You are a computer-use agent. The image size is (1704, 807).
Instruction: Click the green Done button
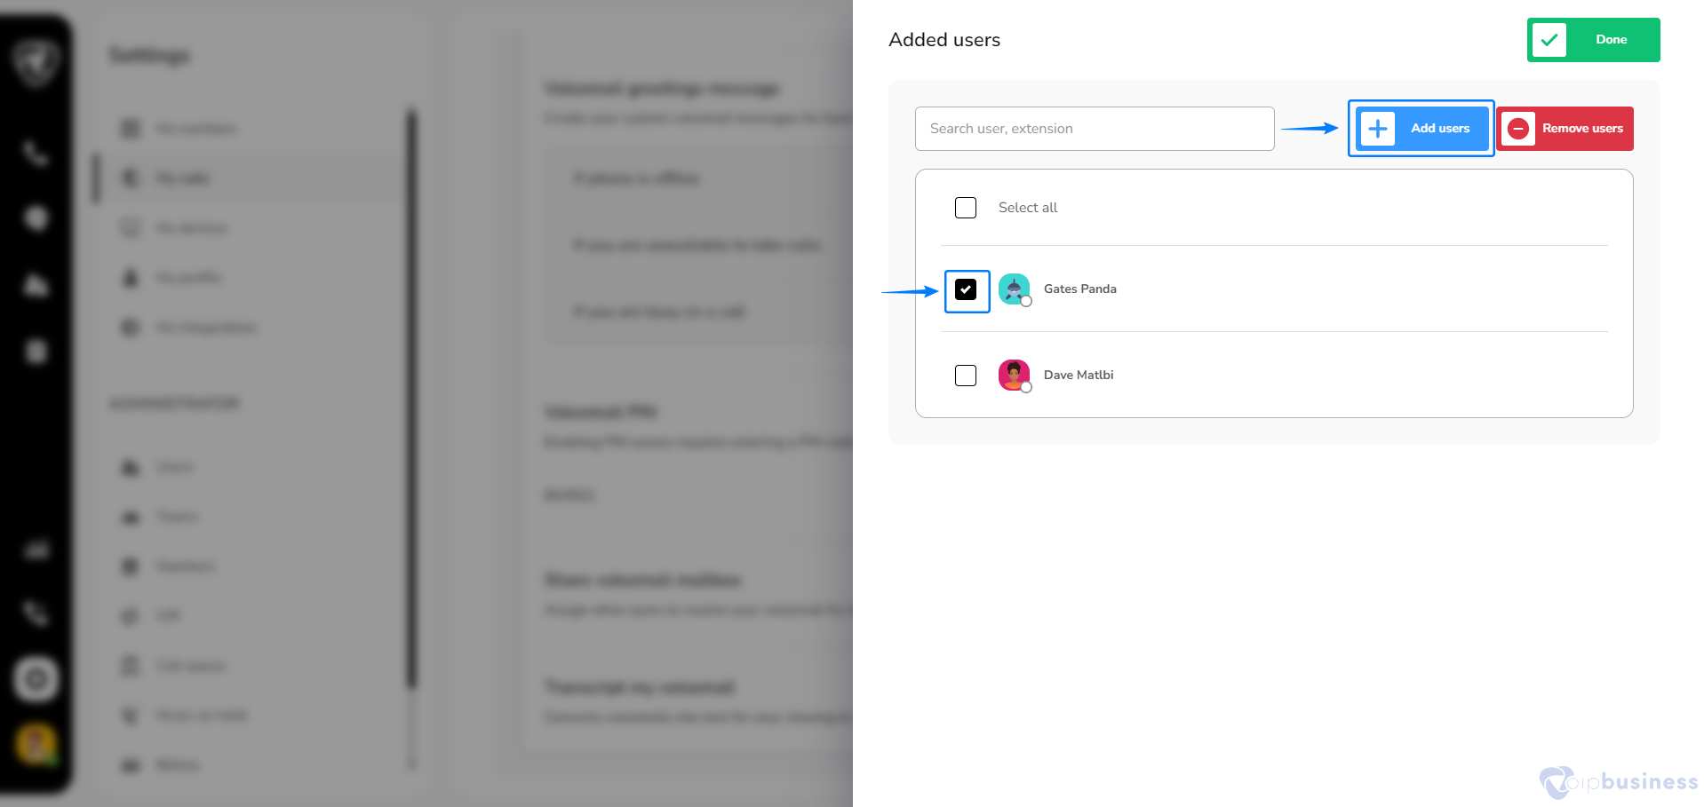[x=1593, y=40]
